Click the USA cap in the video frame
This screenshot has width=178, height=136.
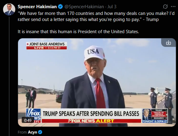tap(94, 53)
